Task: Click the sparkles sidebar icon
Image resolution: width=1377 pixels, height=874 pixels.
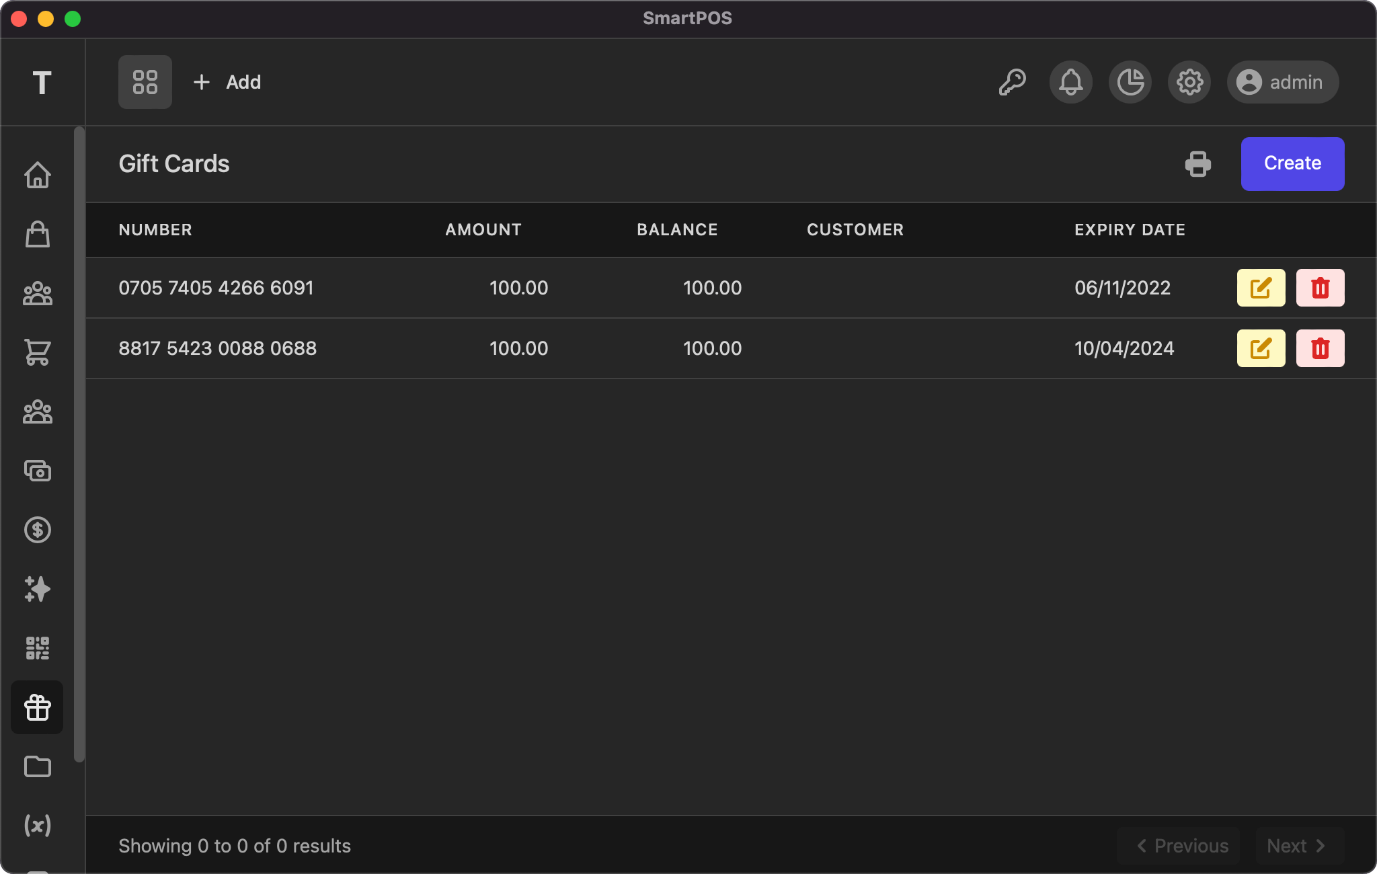Action: (x=38, y=589)
